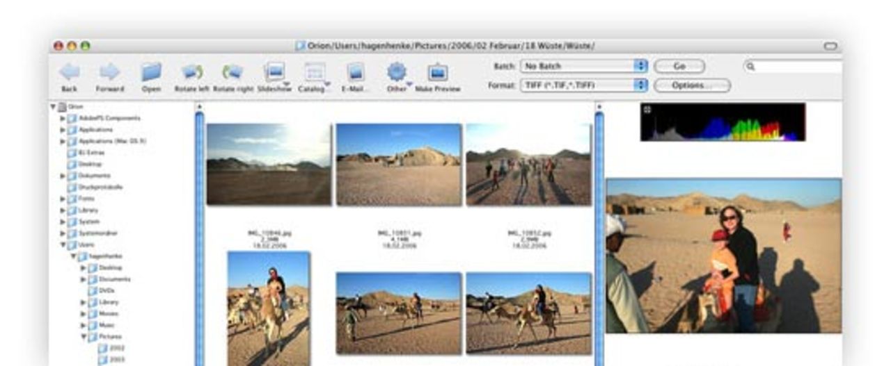Click the Make Preview toolbar icon

tap(437, 72)
